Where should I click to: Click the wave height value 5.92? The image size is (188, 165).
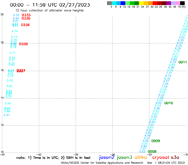[x=156, y=111]
